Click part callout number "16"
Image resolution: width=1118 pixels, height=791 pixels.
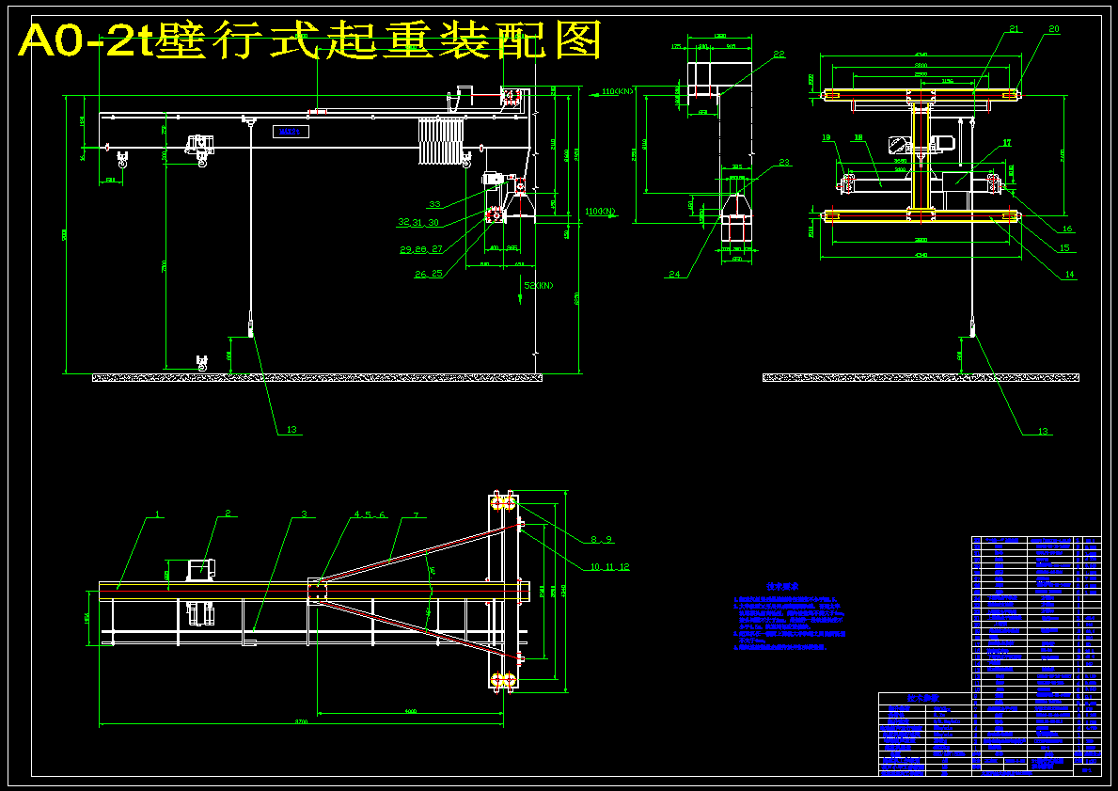[x=1067, y=229]
